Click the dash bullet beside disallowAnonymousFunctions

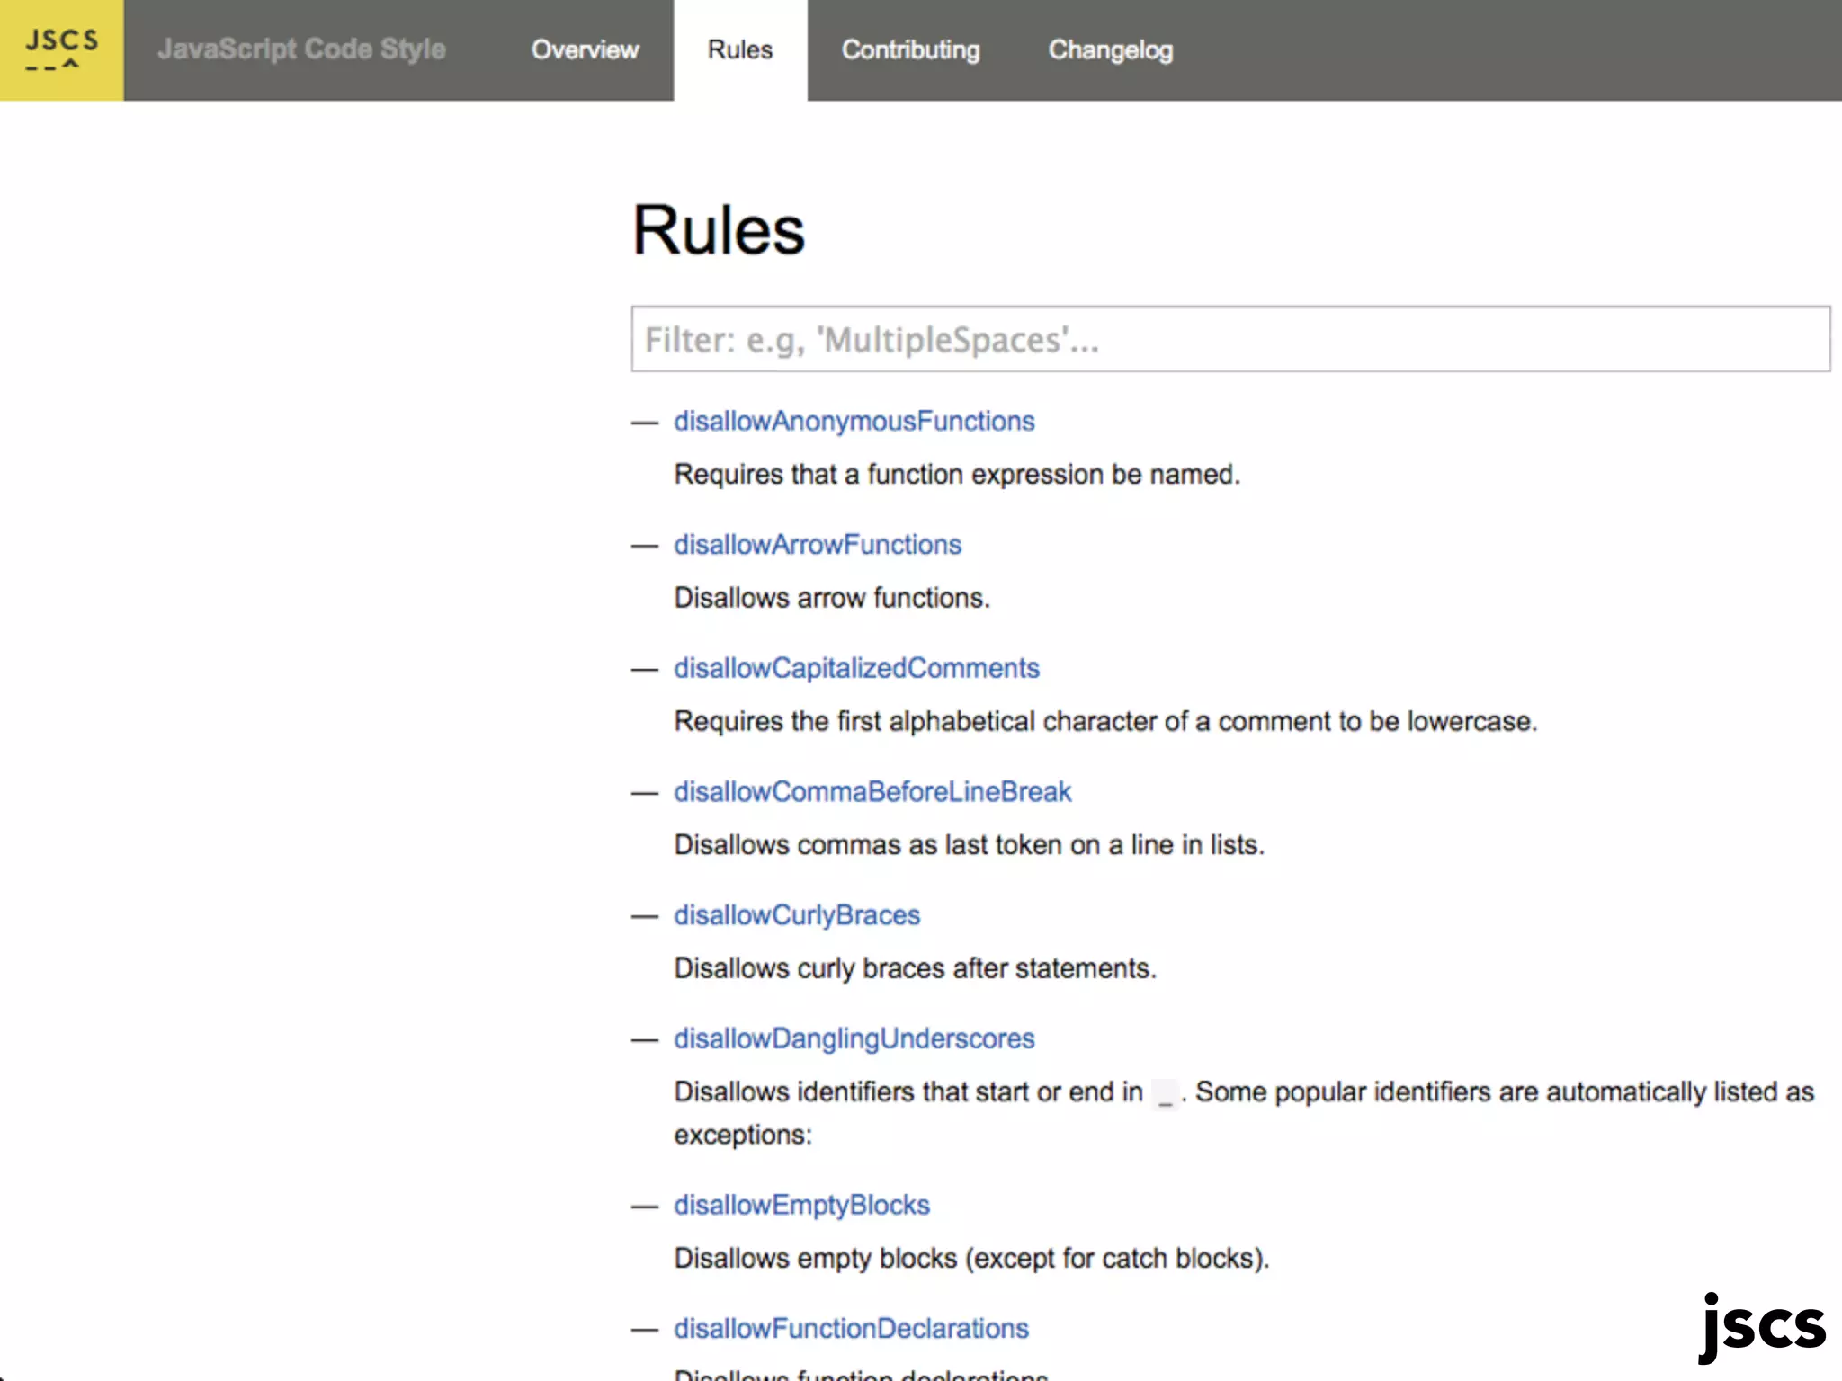pos(644,423)
